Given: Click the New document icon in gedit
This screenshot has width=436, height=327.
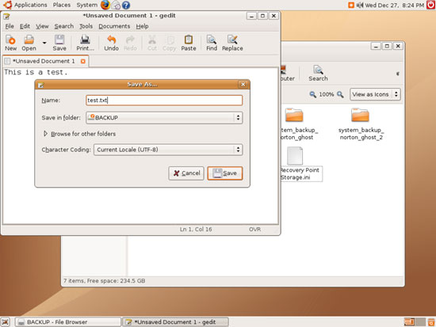Looking at the screenshot, I should click(x=10, y=43).
